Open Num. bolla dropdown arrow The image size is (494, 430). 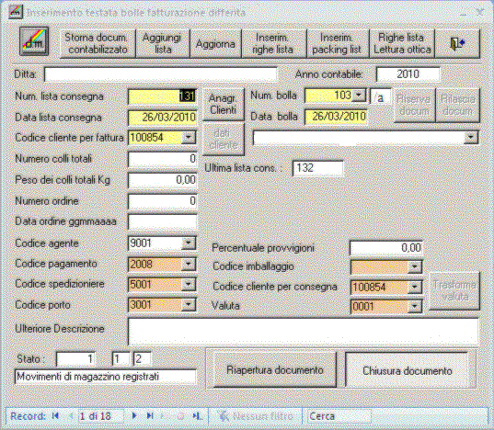point(359,95)
